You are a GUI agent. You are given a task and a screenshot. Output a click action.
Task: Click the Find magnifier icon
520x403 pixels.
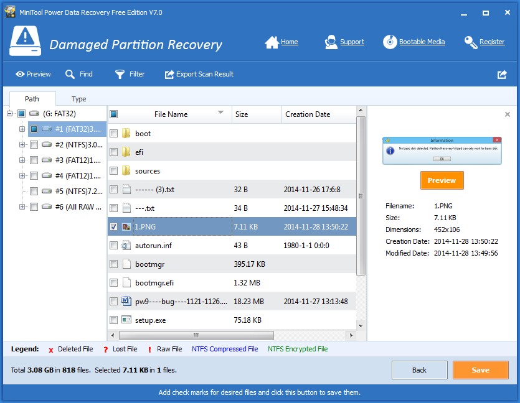tap(70, 74)
